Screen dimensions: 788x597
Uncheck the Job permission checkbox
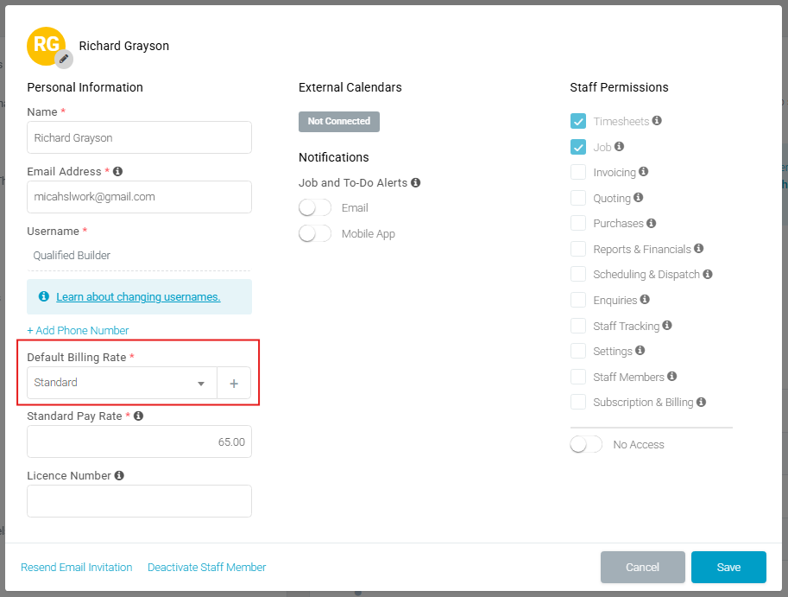(x=578, y=147)
